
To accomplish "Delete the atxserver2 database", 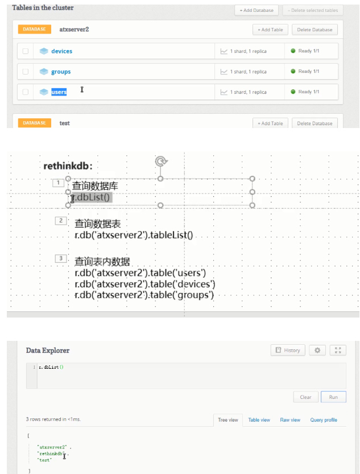I will pos(315,30).
